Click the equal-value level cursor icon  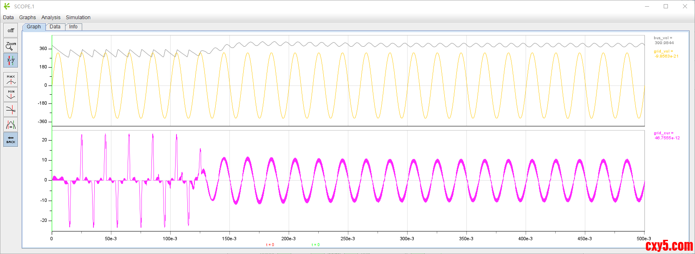(11, 124)
